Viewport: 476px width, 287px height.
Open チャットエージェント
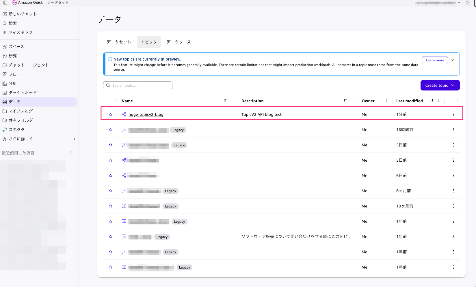(x=26, y=65)
